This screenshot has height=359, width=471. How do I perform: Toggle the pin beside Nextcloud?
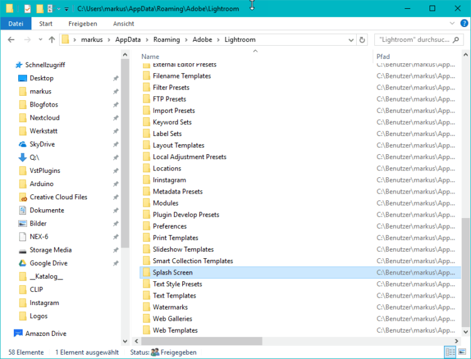pyautogui.click(x=115, y=118)
